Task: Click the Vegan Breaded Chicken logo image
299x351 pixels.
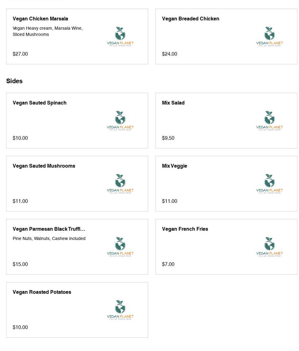Action: (270, 36)
